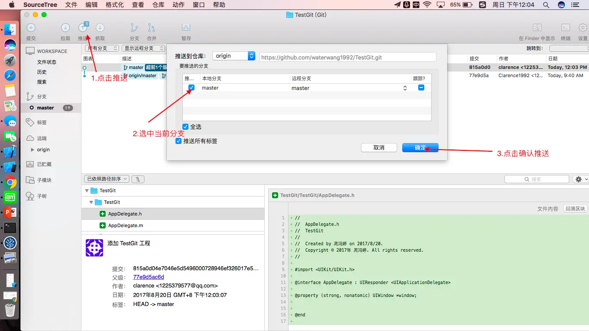Open the Actions (动作) menu
Viewport: 589px width, 331px height.
pos(179,5)
